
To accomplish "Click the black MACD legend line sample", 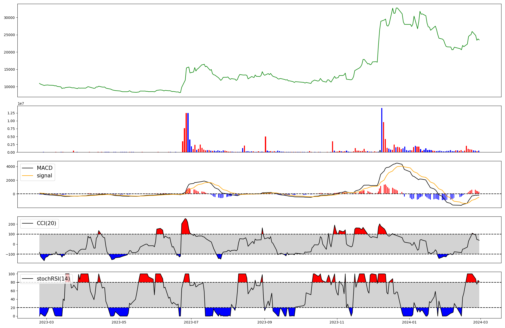I will pyautogui.click(x=28, y=168).
